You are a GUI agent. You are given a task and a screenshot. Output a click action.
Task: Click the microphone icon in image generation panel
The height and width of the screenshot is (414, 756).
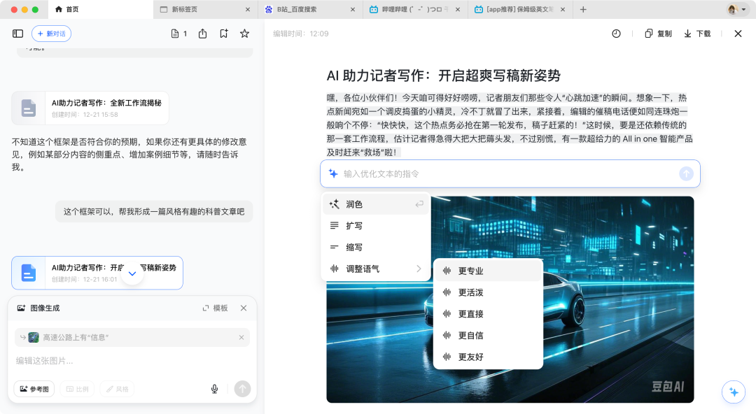215,389
